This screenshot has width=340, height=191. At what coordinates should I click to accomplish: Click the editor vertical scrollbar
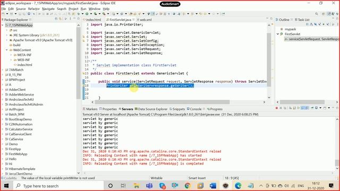(269, 59)
